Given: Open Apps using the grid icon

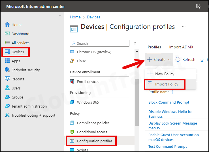Looking at the screenshot, I should point(7,61).
